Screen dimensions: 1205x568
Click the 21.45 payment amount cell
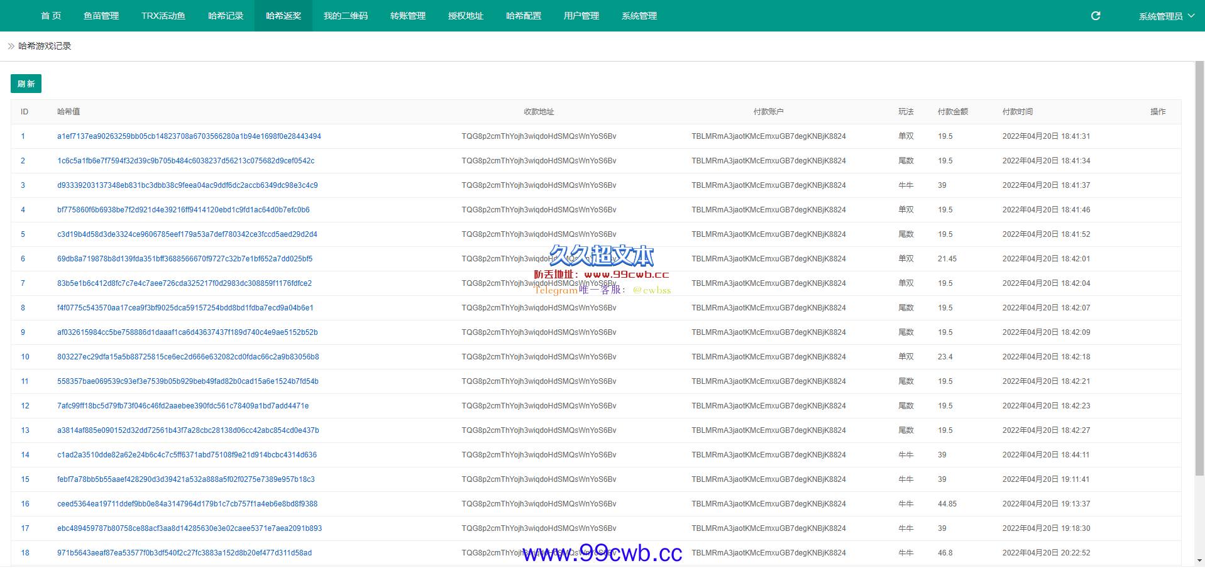[x=947, y=259]
